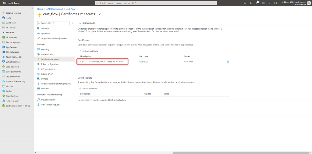Open directory and subscription filter icon
312x154 pixels.
pos(251,3)
